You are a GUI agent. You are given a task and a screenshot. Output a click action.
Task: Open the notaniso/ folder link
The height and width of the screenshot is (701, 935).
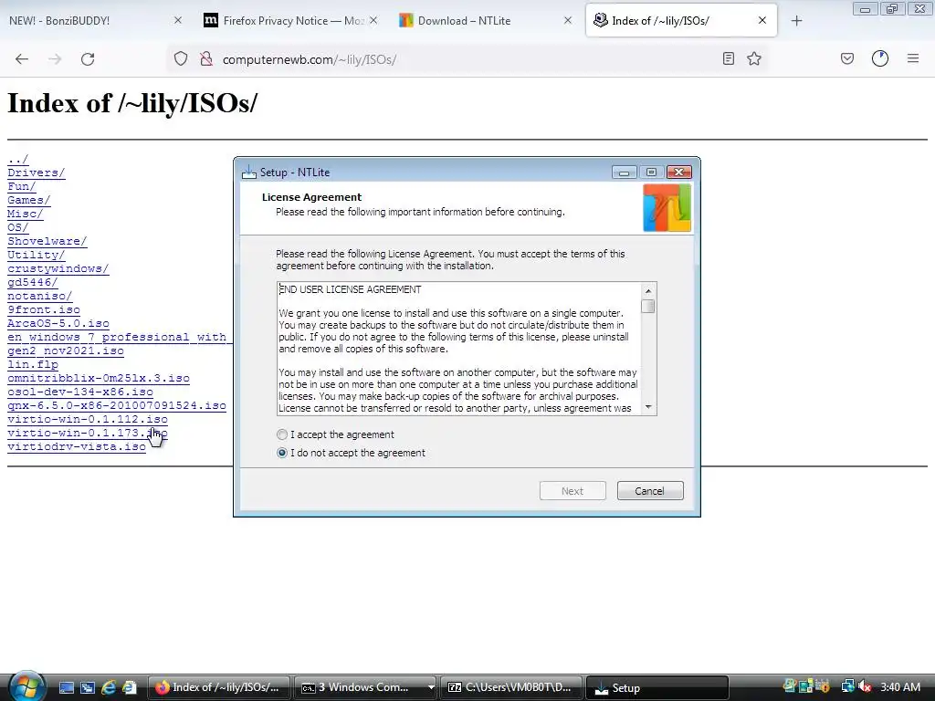click(40, 297)
